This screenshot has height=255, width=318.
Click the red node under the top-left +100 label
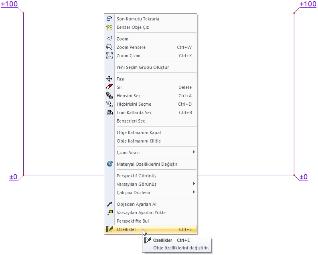[24, 13]
